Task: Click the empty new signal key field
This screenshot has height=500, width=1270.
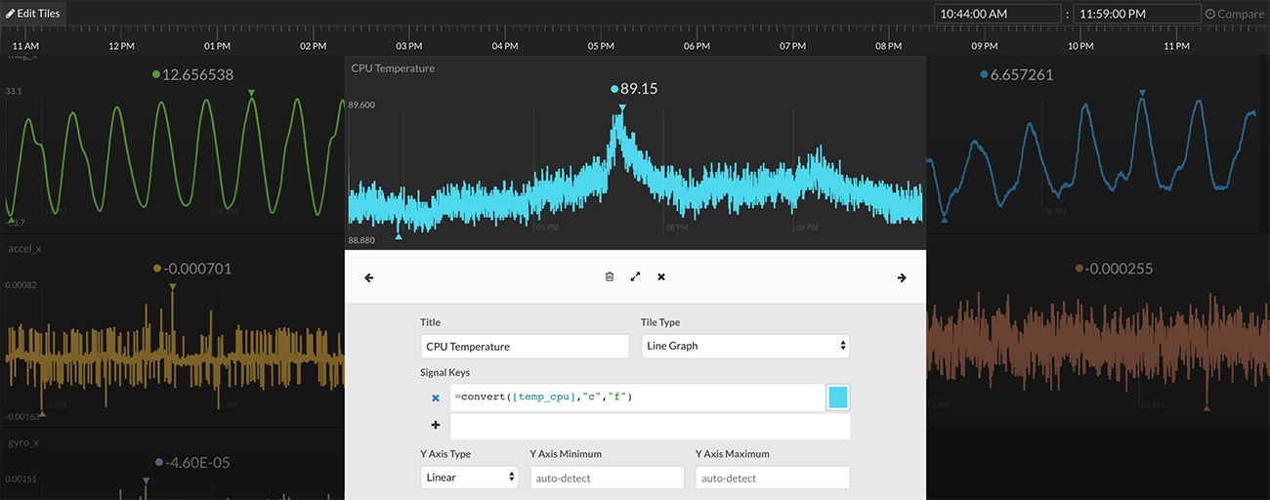Action: coord(650,426)
